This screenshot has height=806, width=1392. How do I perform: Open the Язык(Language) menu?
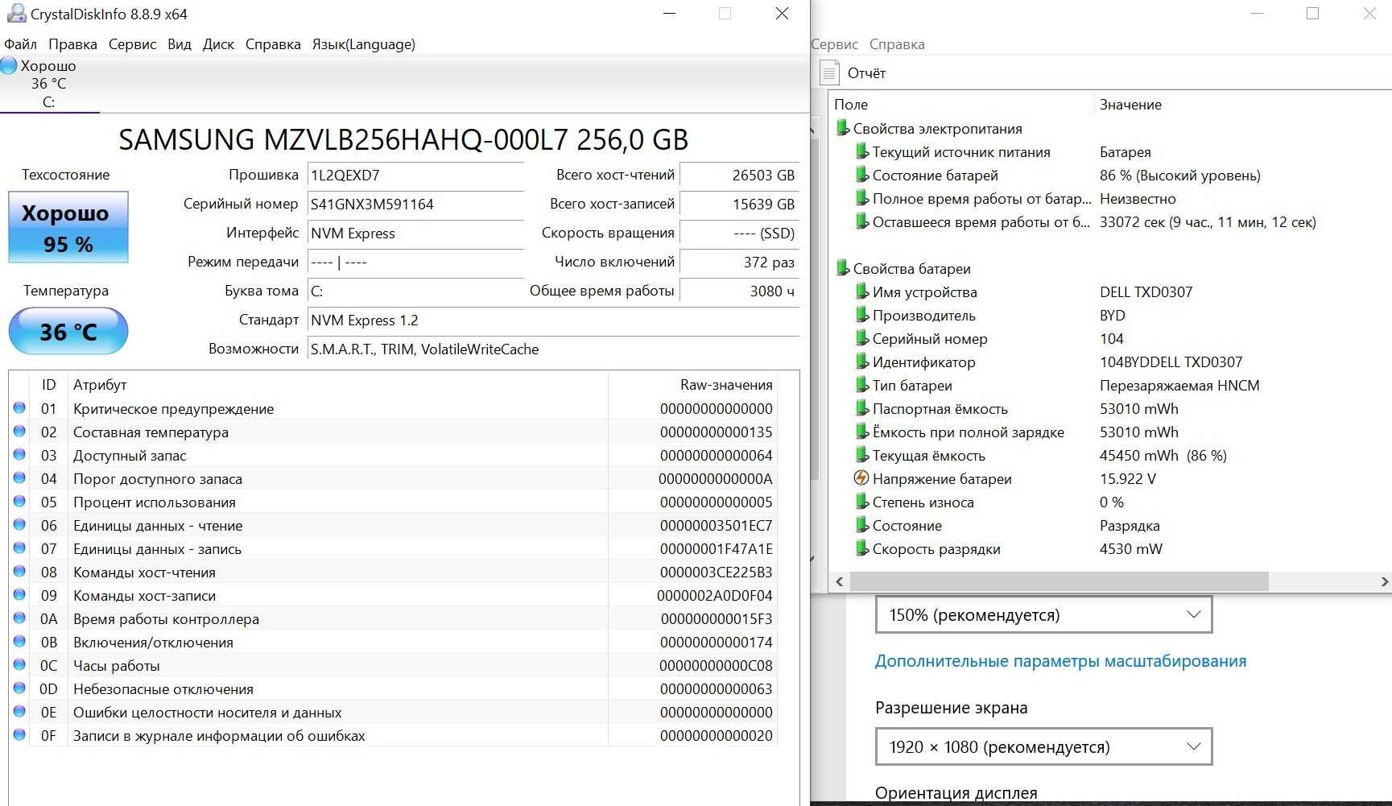point(363,44)
